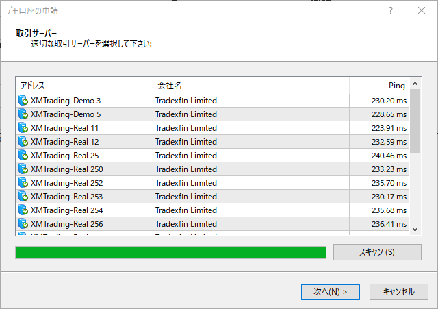
Task: Choose XMTrading-Real 11 server name
Action: coord(64,128)
